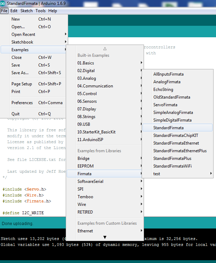Choose Save As... from the File menu
Screen dimensions: 216x263
click(34, 73)
